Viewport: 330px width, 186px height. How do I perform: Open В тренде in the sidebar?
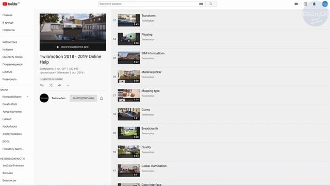[8, 23]
